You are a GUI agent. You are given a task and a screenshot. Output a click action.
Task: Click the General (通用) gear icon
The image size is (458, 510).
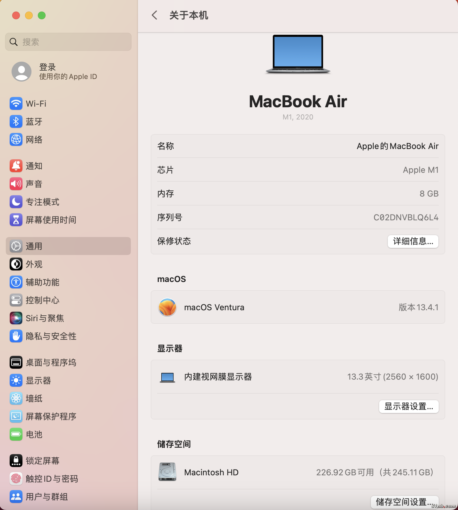tap(16, 246)
